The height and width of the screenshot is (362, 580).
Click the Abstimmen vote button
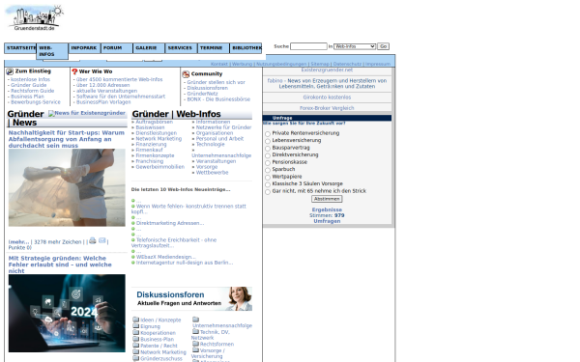point(327,199)
